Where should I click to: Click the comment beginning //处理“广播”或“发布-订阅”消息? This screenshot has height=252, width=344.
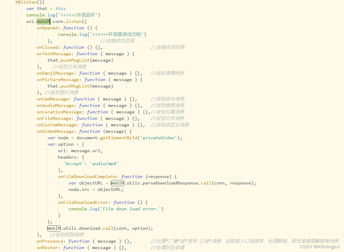(x=245, y=241)
